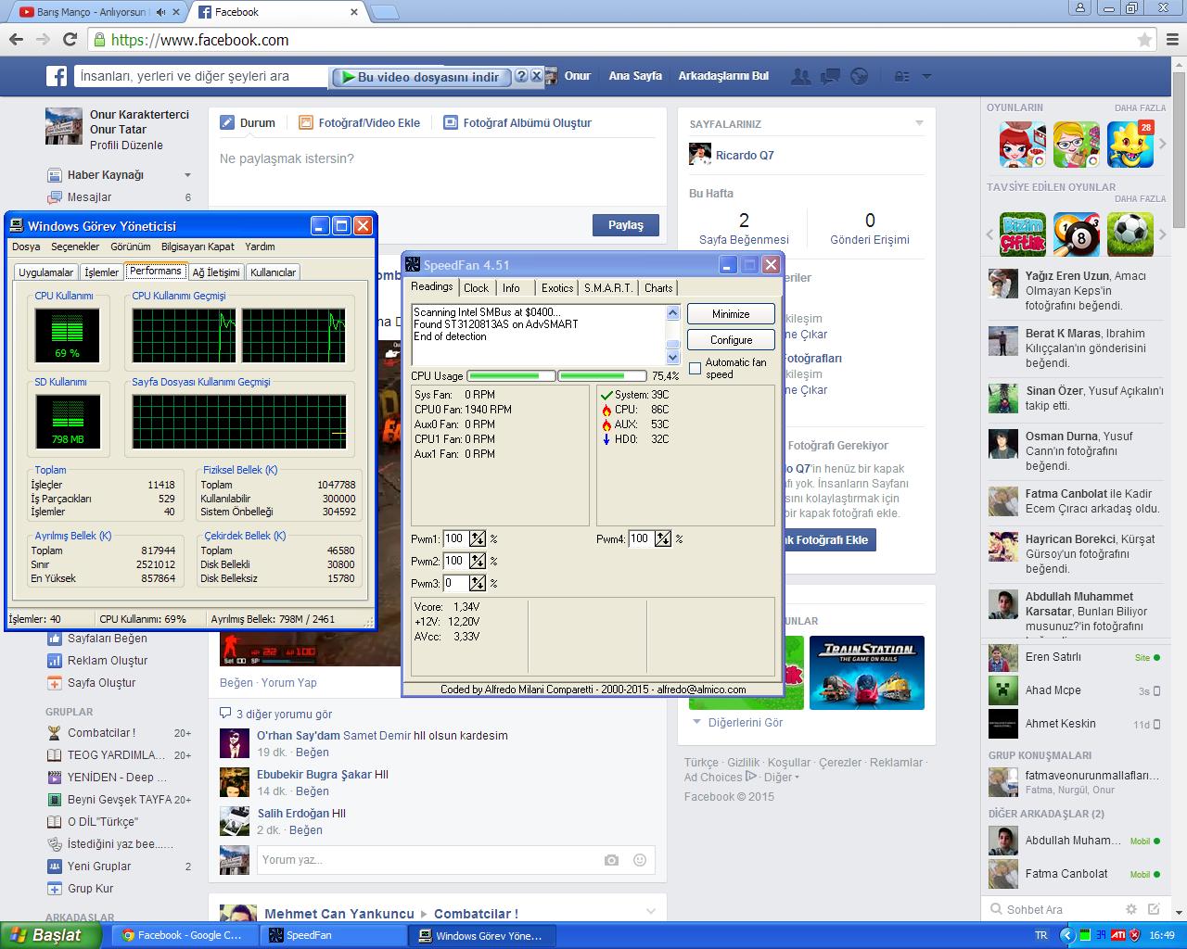Open friend requests icon in Facebook header

pyautogui.click(x=802, y=76)
